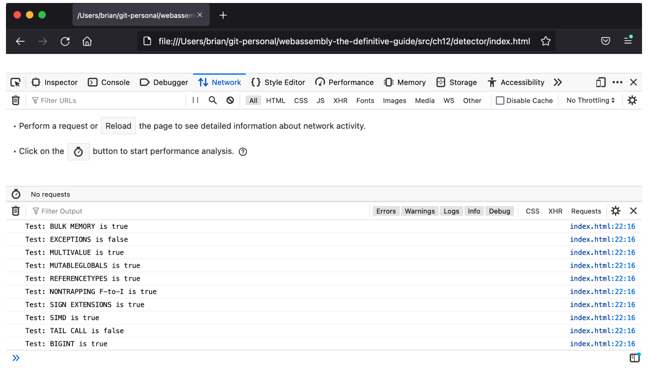The image size is (648, 371).
Task: Filter network requests by XHR type
Action: pyautogui.click(x=340, y=101)
